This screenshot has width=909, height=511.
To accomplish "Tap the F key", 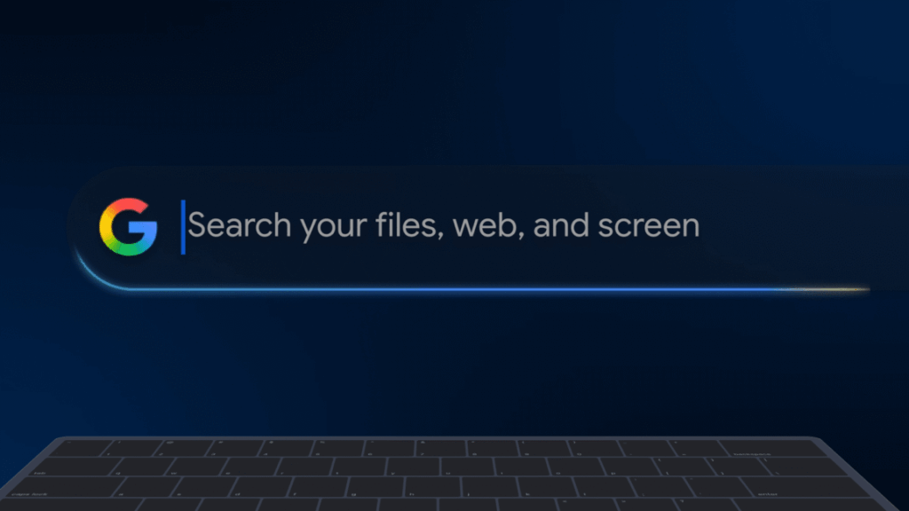I will click(319, 487).
